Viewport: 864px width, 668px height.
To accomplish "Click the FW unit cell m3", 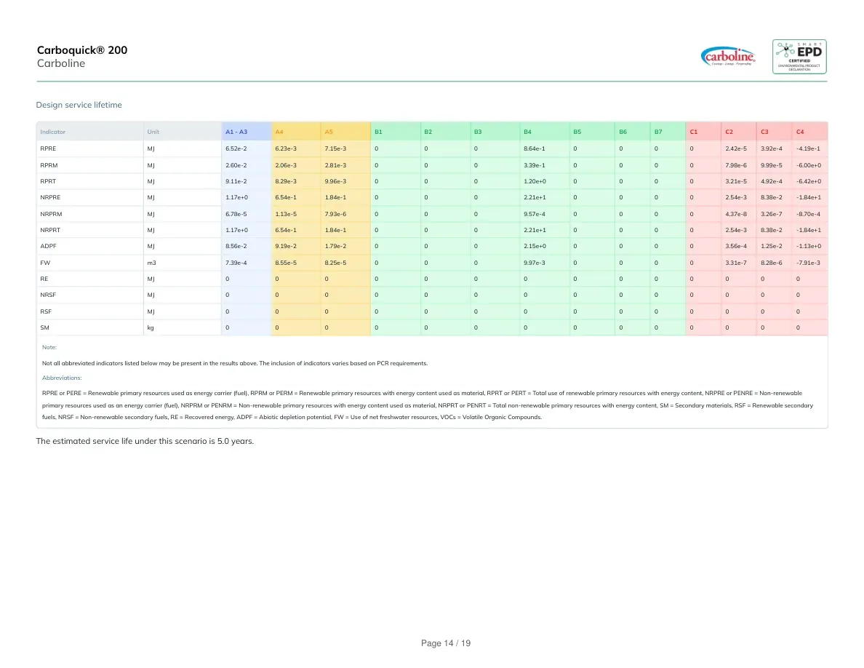I will (151, 263).
